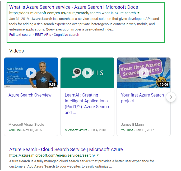
Task: Click 'YouTube - Nov 18, 2016' source text
Action: pos(25,130)
